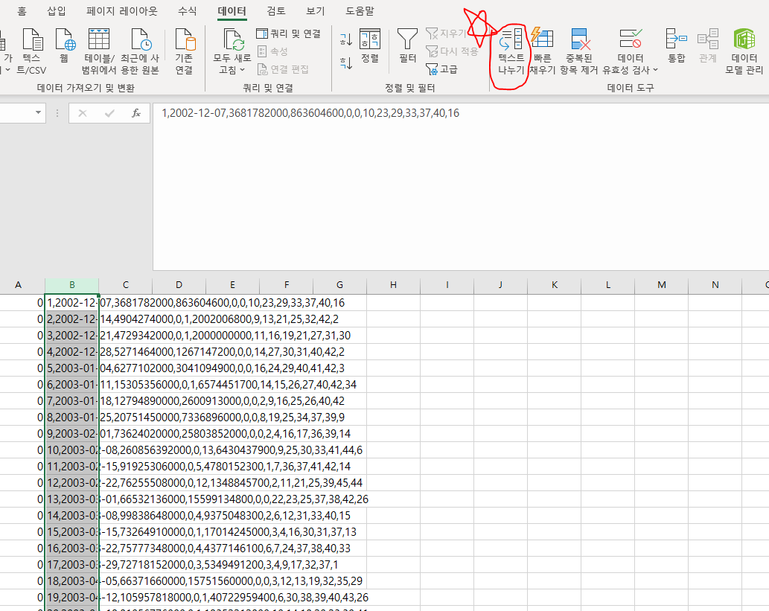This screenshot has height=611, width=769.
Task: Select the 데이터 tab
Action: tap(232, 10)
